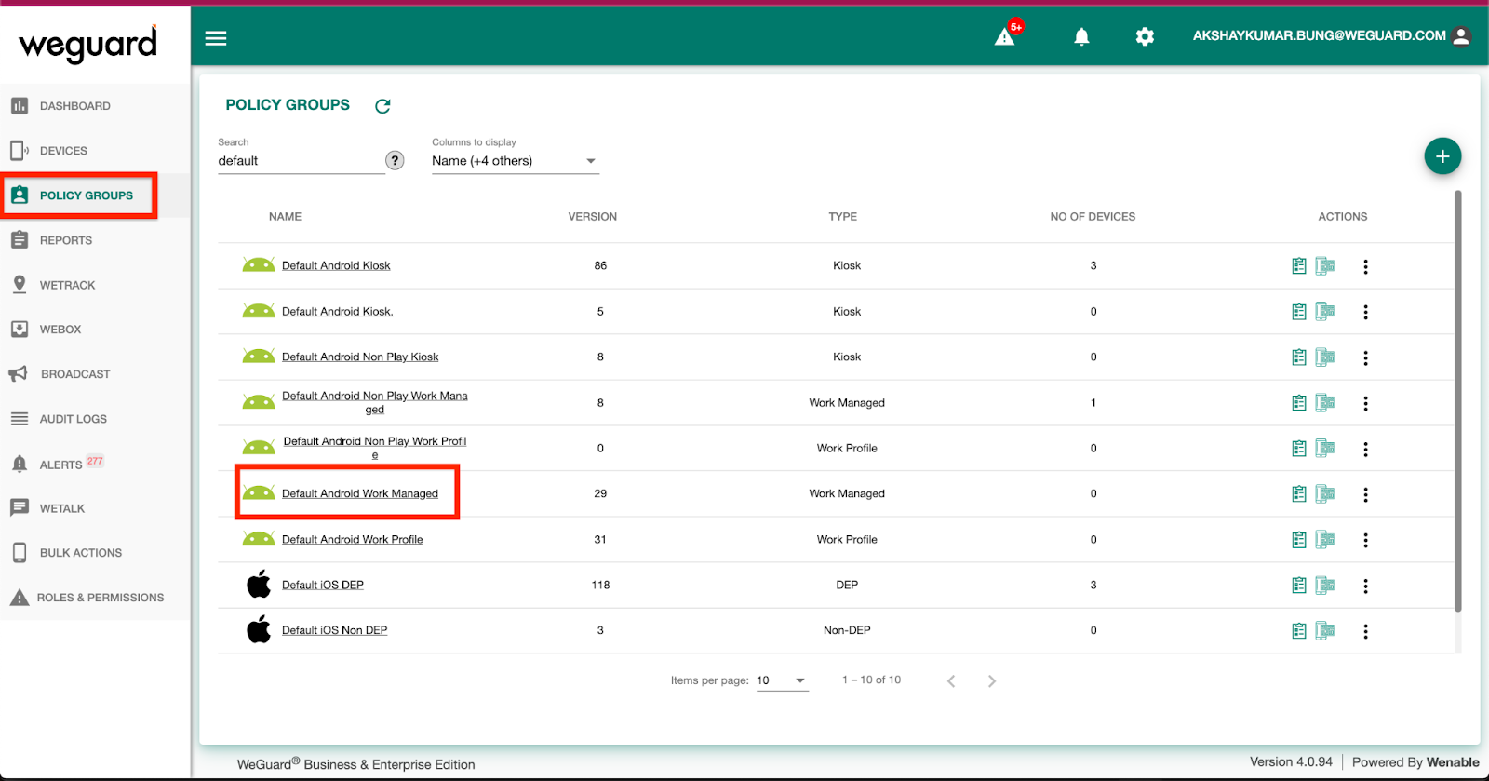Screen dimensions: 1489x781
Task: Open WeBox in the sidebar
Action: tap(60, 330)
